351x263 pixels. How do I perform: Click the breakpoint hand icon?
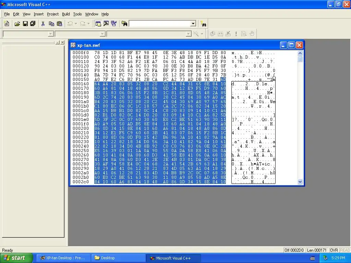click(x=252, y=34)
